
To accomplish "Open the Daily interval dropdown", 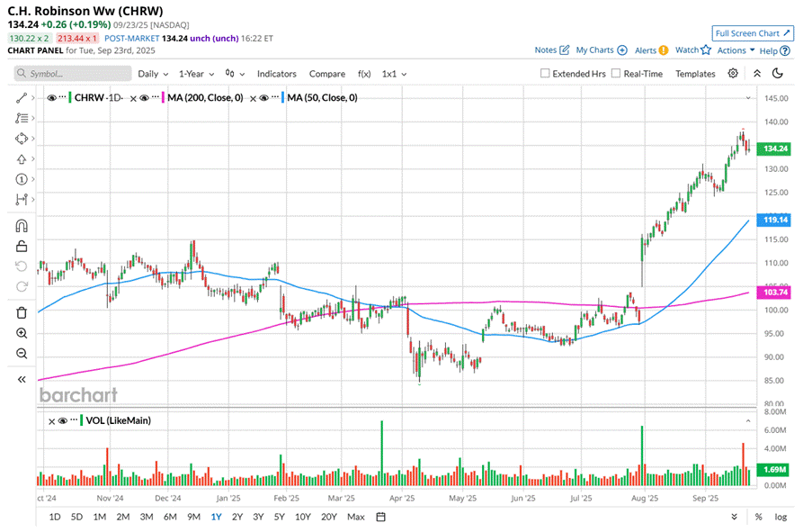I will (153, 74).
